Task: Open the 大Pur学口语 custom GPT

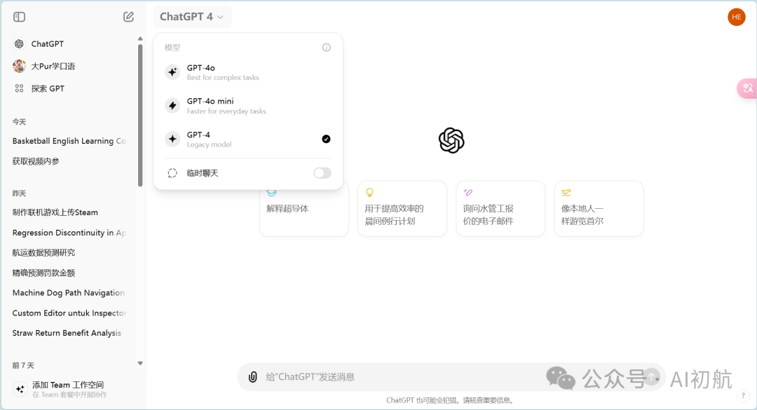Action: [53, 66]
